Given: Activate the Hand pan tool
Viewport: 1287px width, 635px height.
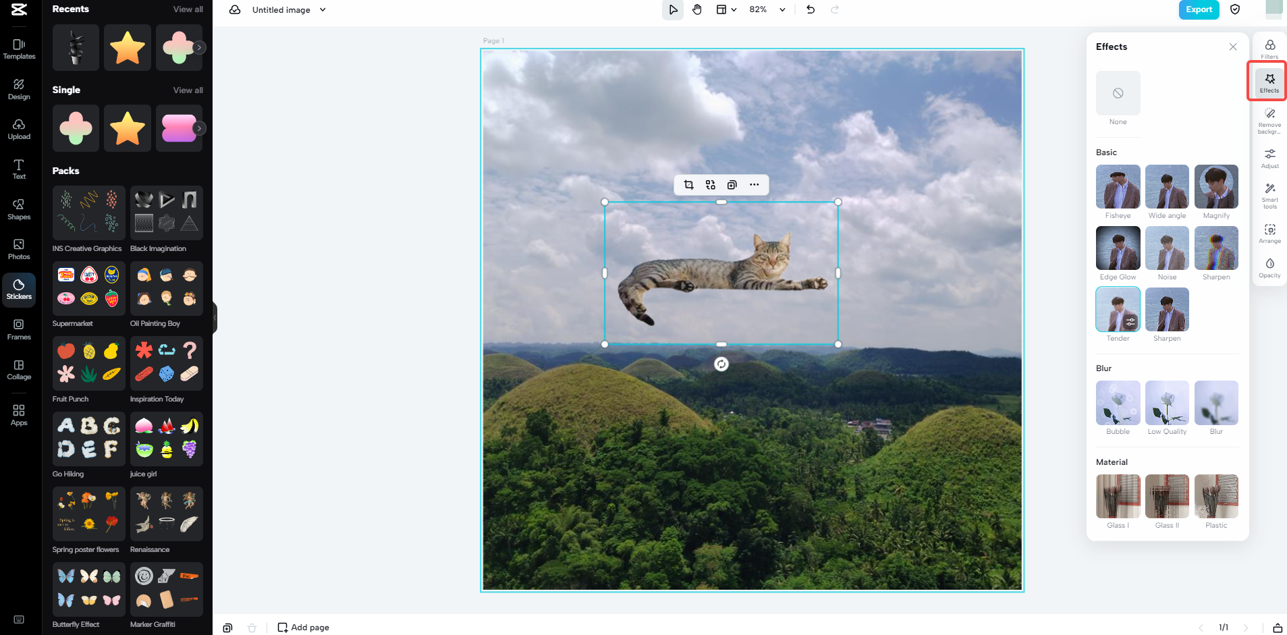Looking at the screenshot, I should (697, 9).
